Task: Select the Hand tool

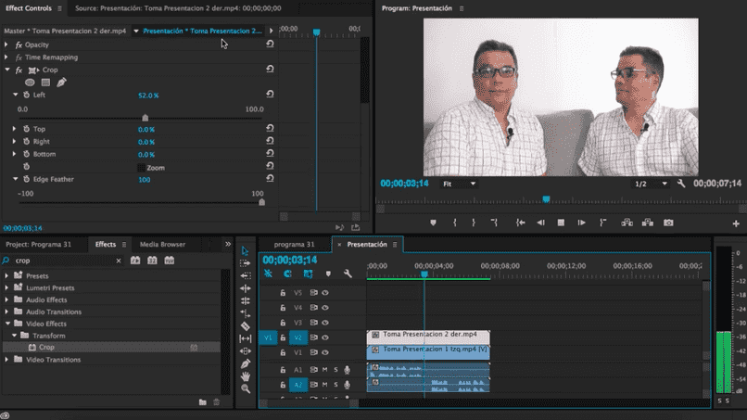Action: (246, 376)
